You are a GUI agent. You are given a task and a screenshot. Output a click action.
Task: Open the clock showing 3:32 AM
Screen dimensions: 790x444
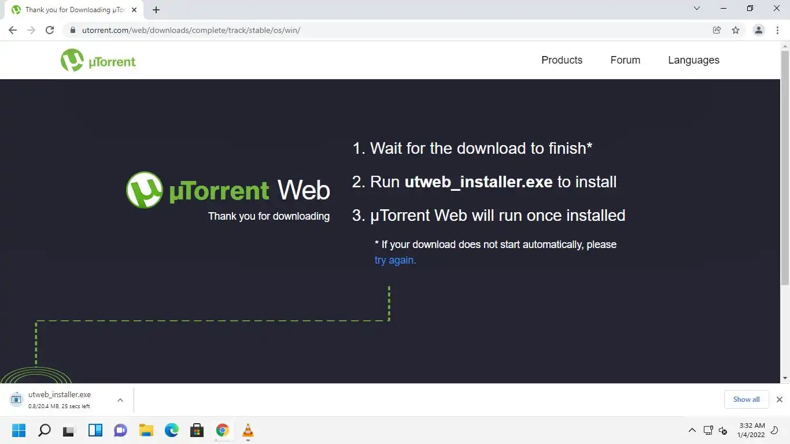751,430
